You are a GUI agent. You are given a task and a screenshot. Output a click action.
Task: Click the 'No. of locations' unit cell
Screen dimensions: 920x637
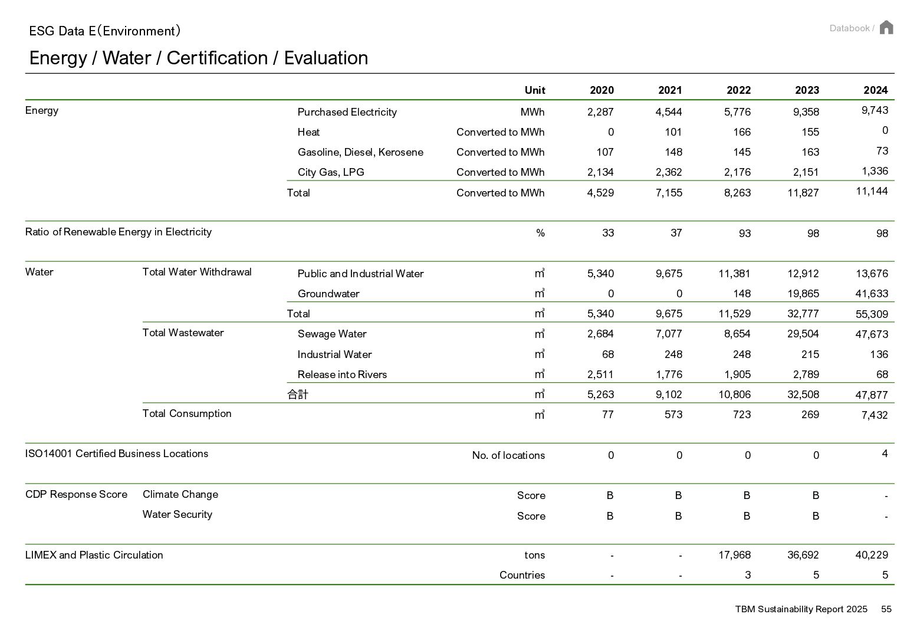pos(508,455)
